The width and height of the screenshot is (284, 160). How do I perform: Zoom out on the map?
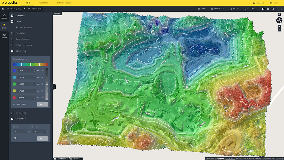279,30
